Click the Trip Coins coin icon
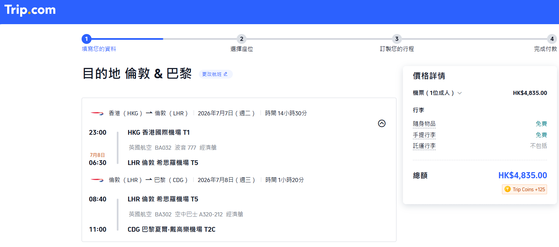The width and height of the screenshot is (559, 247). [507, 190]
